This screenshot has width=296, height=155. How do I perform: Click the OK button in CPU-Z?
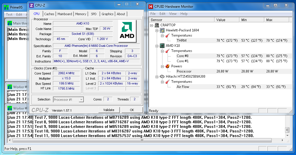[132, 110]
